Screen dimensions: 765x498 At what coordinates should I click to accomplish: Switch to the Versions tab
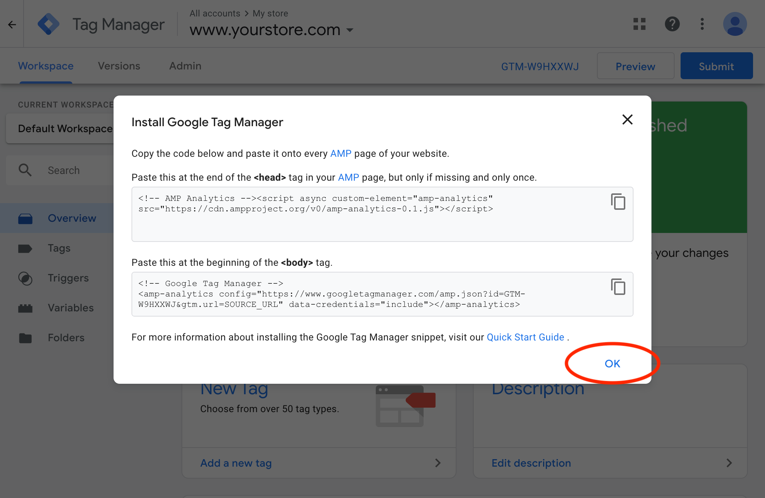(119, 66)
